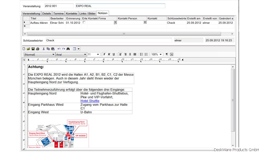The width and height of the screenshot is (259, 152).
Task: Toggle bold formatting (F button)
Action: click(105, 54)
